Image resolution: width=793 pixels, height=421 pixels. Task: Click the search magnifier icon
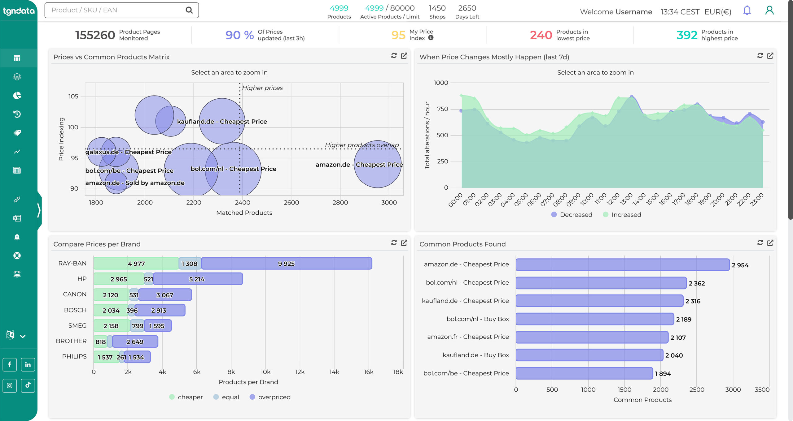(189, 10)
